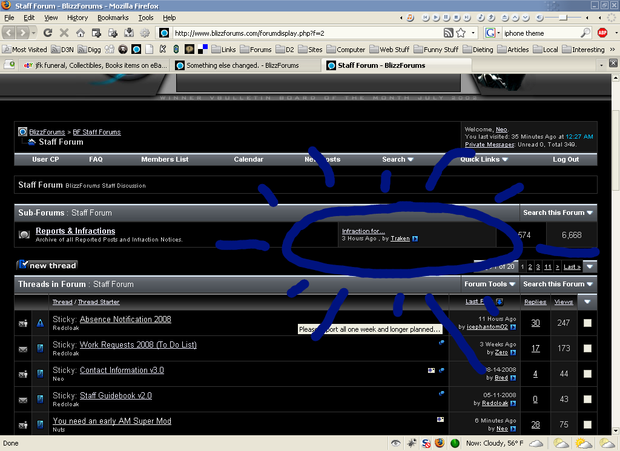Click the green circle status bar icon
Viewport: 620px width, 451px height.
click(455, 443)
